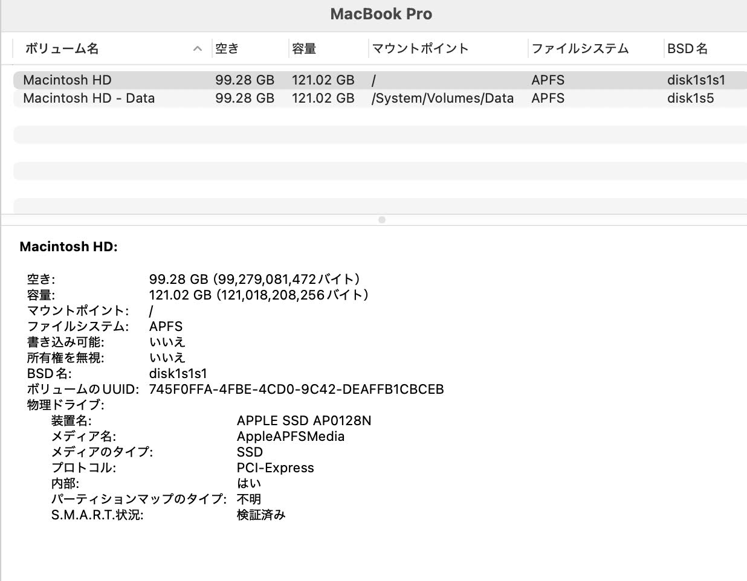747x581 pixels.
Task: Click the MacBook Pro window title
Action: tap(381, 14)
